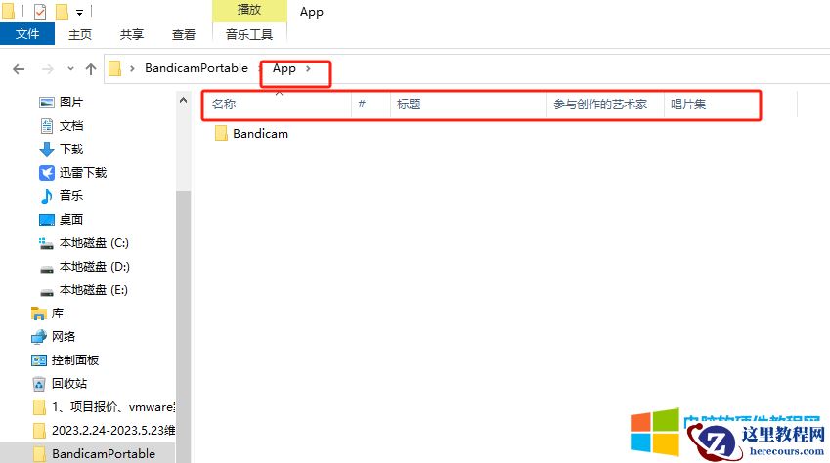Click the properties icon in quick access toolbar
Image resolution: width=830 pixels, height=463 pixels.
[x=40, y=11]
